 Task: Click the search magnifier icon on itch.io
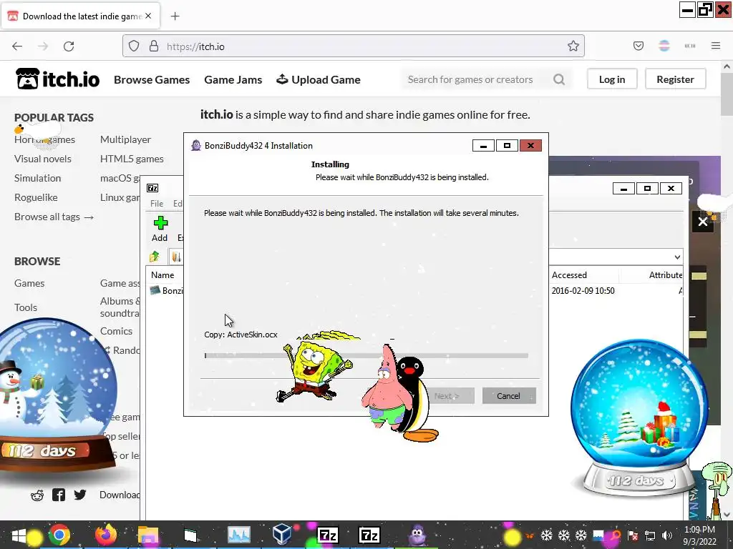tap(559, 79)
